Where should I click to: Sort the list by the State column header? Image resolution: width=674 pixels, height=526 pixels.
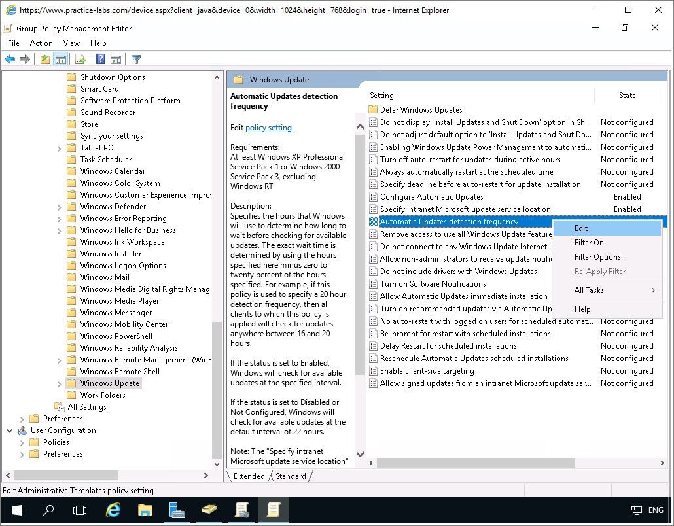627,96
